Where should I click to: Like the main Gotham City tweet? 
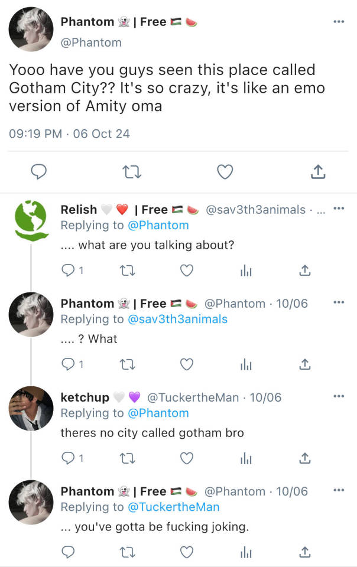click(x=225, y=172)
